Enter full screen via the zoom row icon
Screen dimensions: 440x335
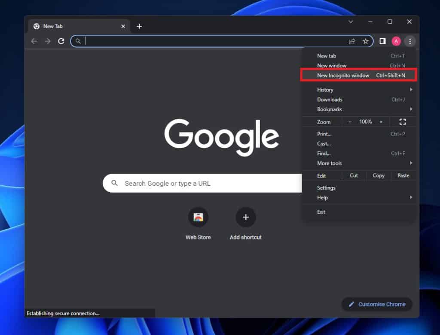(402, 122)
